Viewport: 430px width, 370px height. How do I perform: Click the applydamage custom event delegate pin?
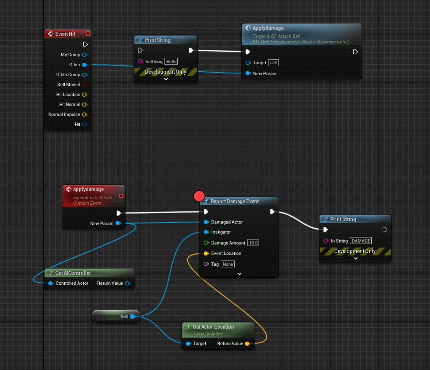pos(121,196)
